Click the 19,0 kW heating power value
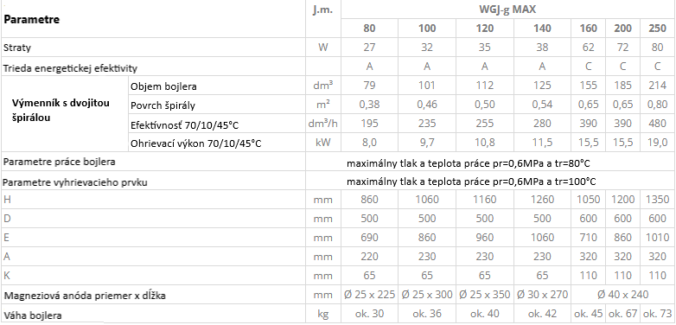Image resolution: width=676 pixels, height=325 pixels. tap(657, 143)
